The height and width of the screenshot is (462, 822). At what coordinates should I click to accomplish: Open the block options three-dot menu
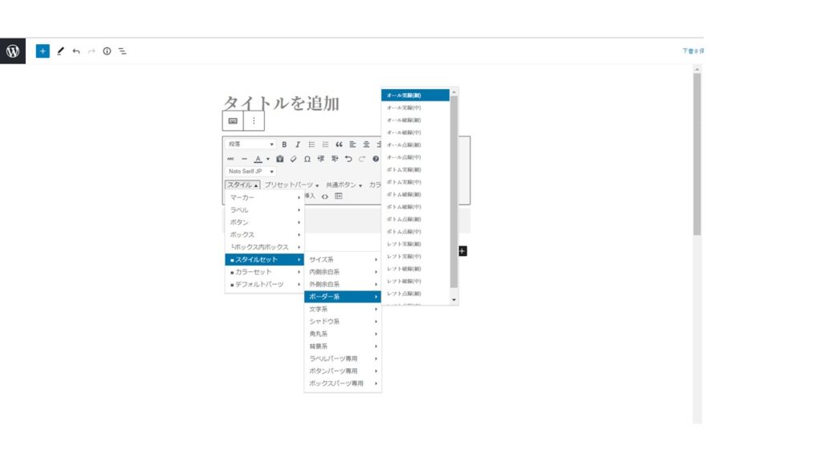coord(254,120)
